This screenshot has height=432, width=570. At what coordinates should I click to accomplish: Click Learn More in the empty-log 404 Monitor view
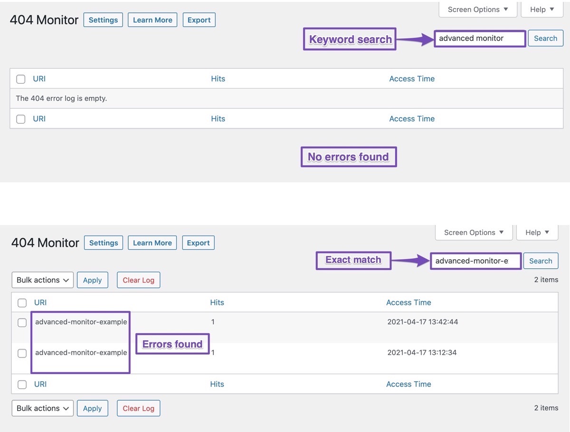152,20
